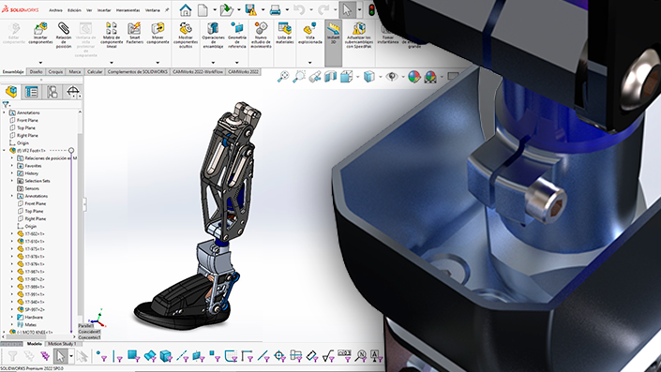Click the Home icon in top toolbar
Viewport: 661px width, 372px height.
(x=185, y=10)
